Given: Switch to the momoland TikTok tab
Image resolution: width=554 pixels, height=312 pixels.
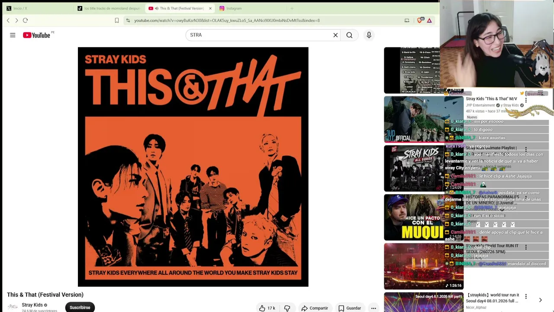Looking at the screenshot, I should coord(109,8).
